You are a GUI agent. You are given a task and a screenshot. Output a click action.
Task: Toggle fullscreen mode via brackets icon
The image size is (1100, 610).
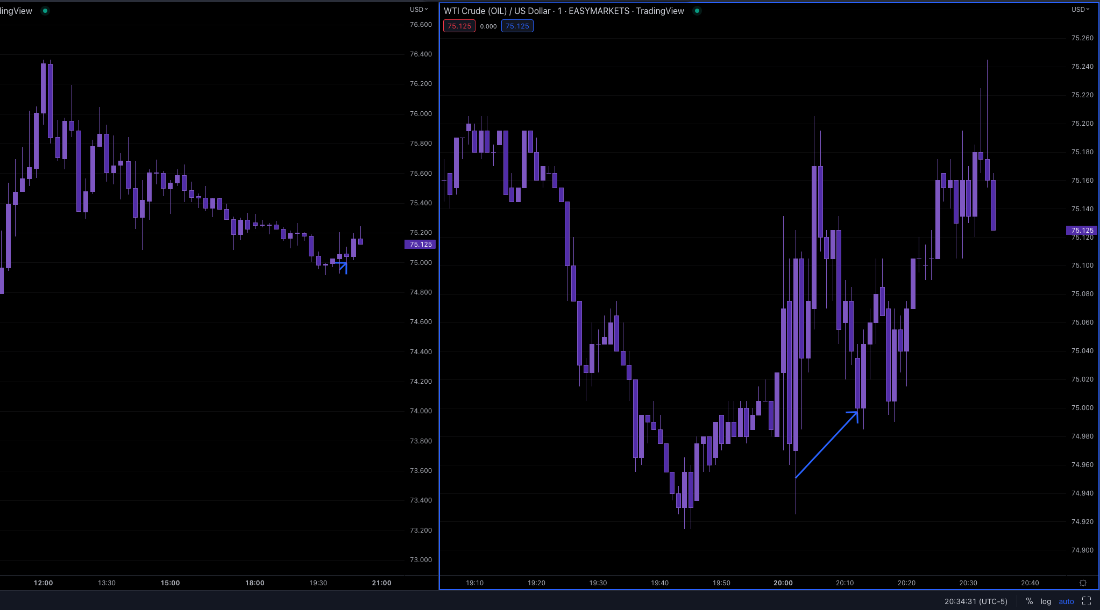pyautogui.click(x=1085, y=601)
